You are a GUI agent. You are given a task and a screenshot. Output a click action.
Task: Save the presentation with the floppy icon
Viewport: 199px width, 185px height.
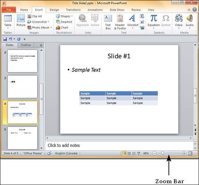pos(5,39)
